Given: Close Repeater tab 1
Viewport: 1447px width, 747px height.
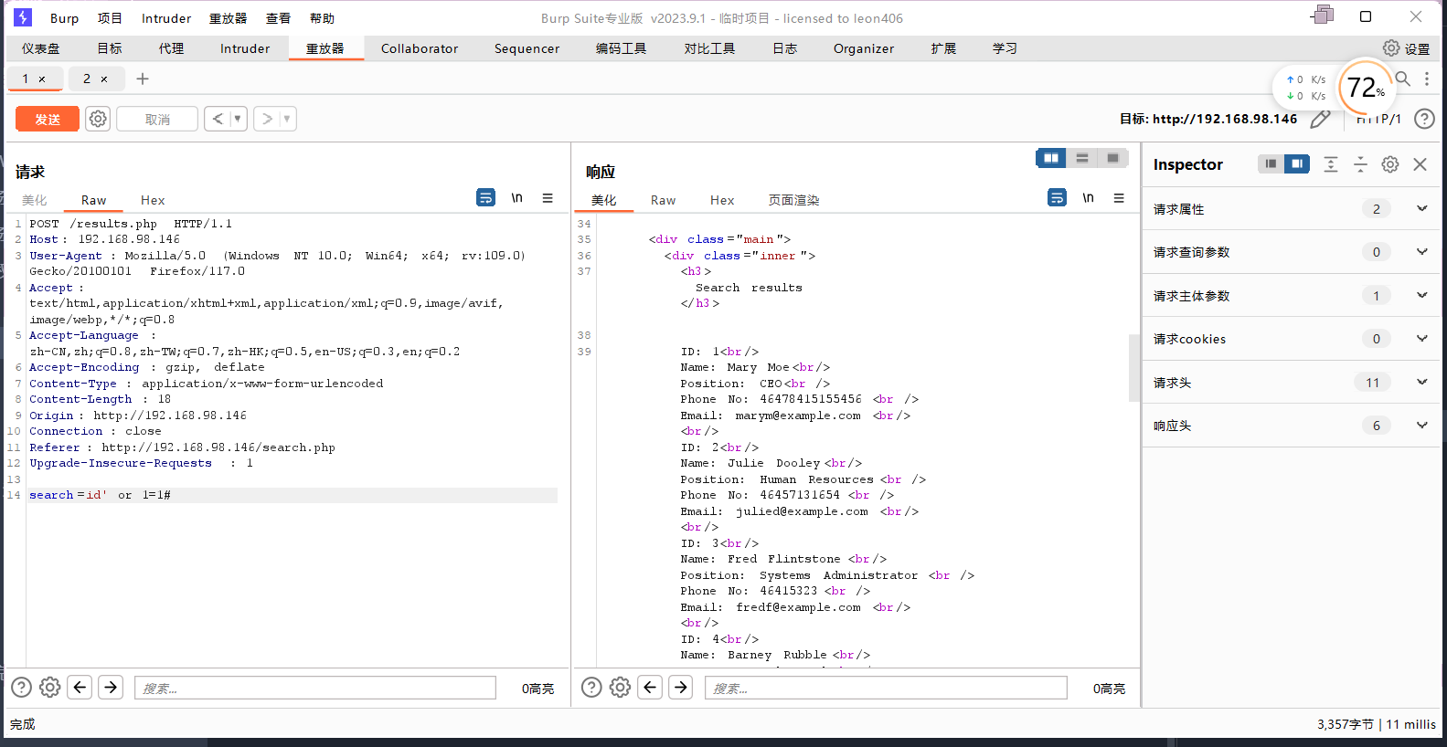Looking at the screenshot, I should point(42,79).
